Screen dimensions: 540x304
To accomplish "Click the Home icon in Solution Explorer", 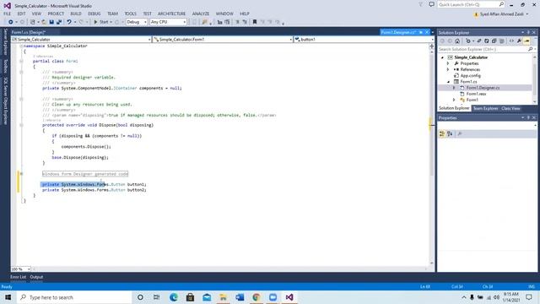I will click(x=457, y=41).
